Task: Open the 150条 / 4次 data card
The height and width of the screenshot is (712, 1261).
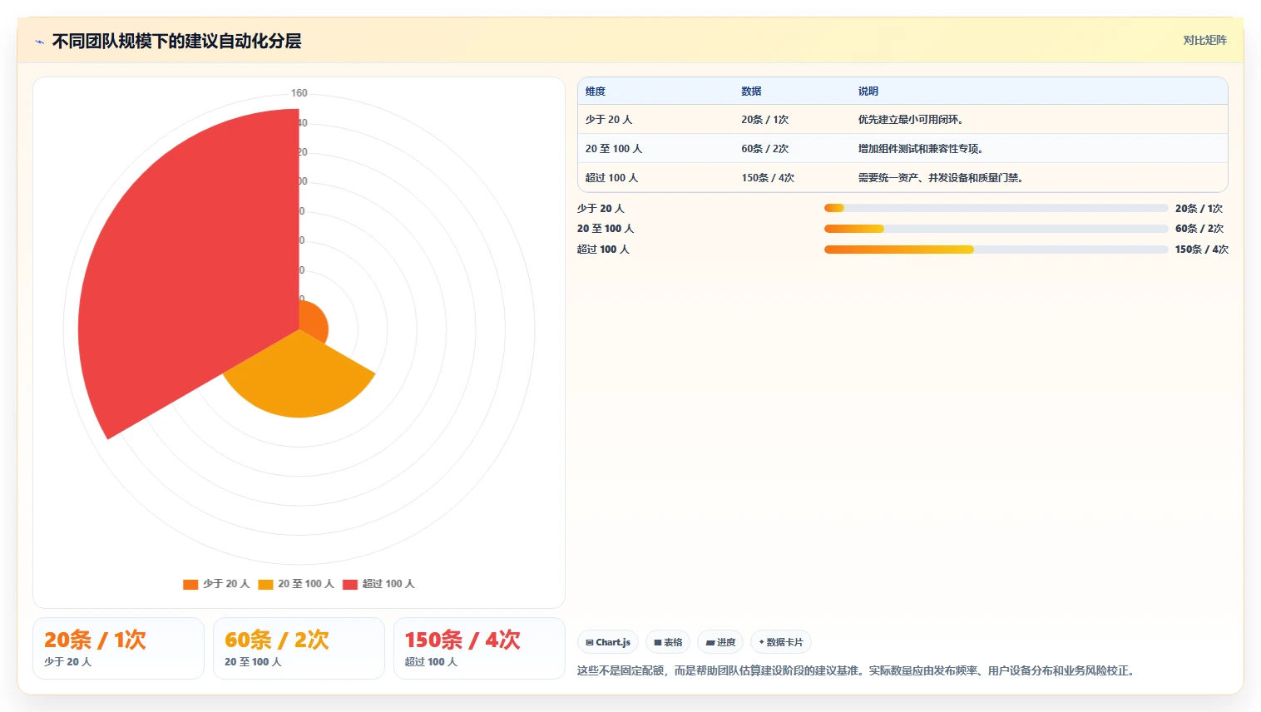Action: pos(479,648)
